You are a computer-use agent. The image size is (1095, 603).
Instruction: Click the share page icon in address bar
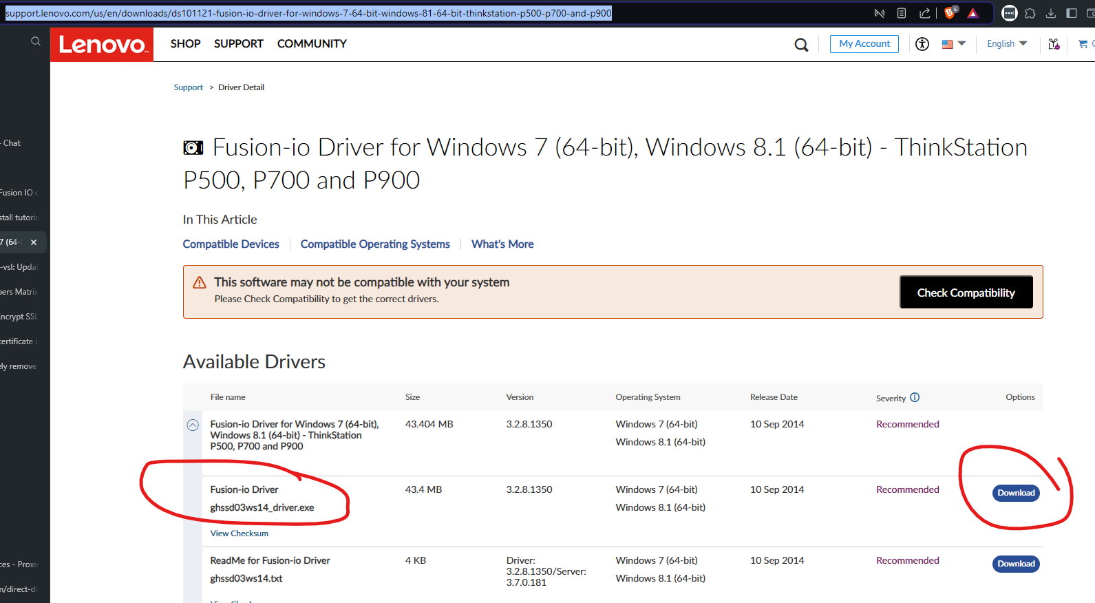pos(924,13)
